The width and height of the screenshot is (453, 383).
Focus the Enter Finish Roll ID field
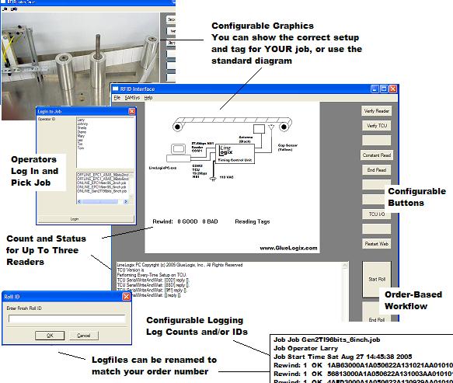click(x=67, y=319)
